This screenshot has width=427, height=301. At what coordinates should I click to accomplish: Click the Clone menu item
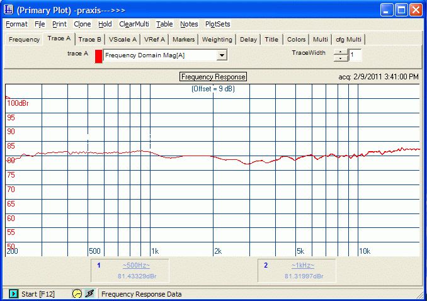[x=83, y=24]
